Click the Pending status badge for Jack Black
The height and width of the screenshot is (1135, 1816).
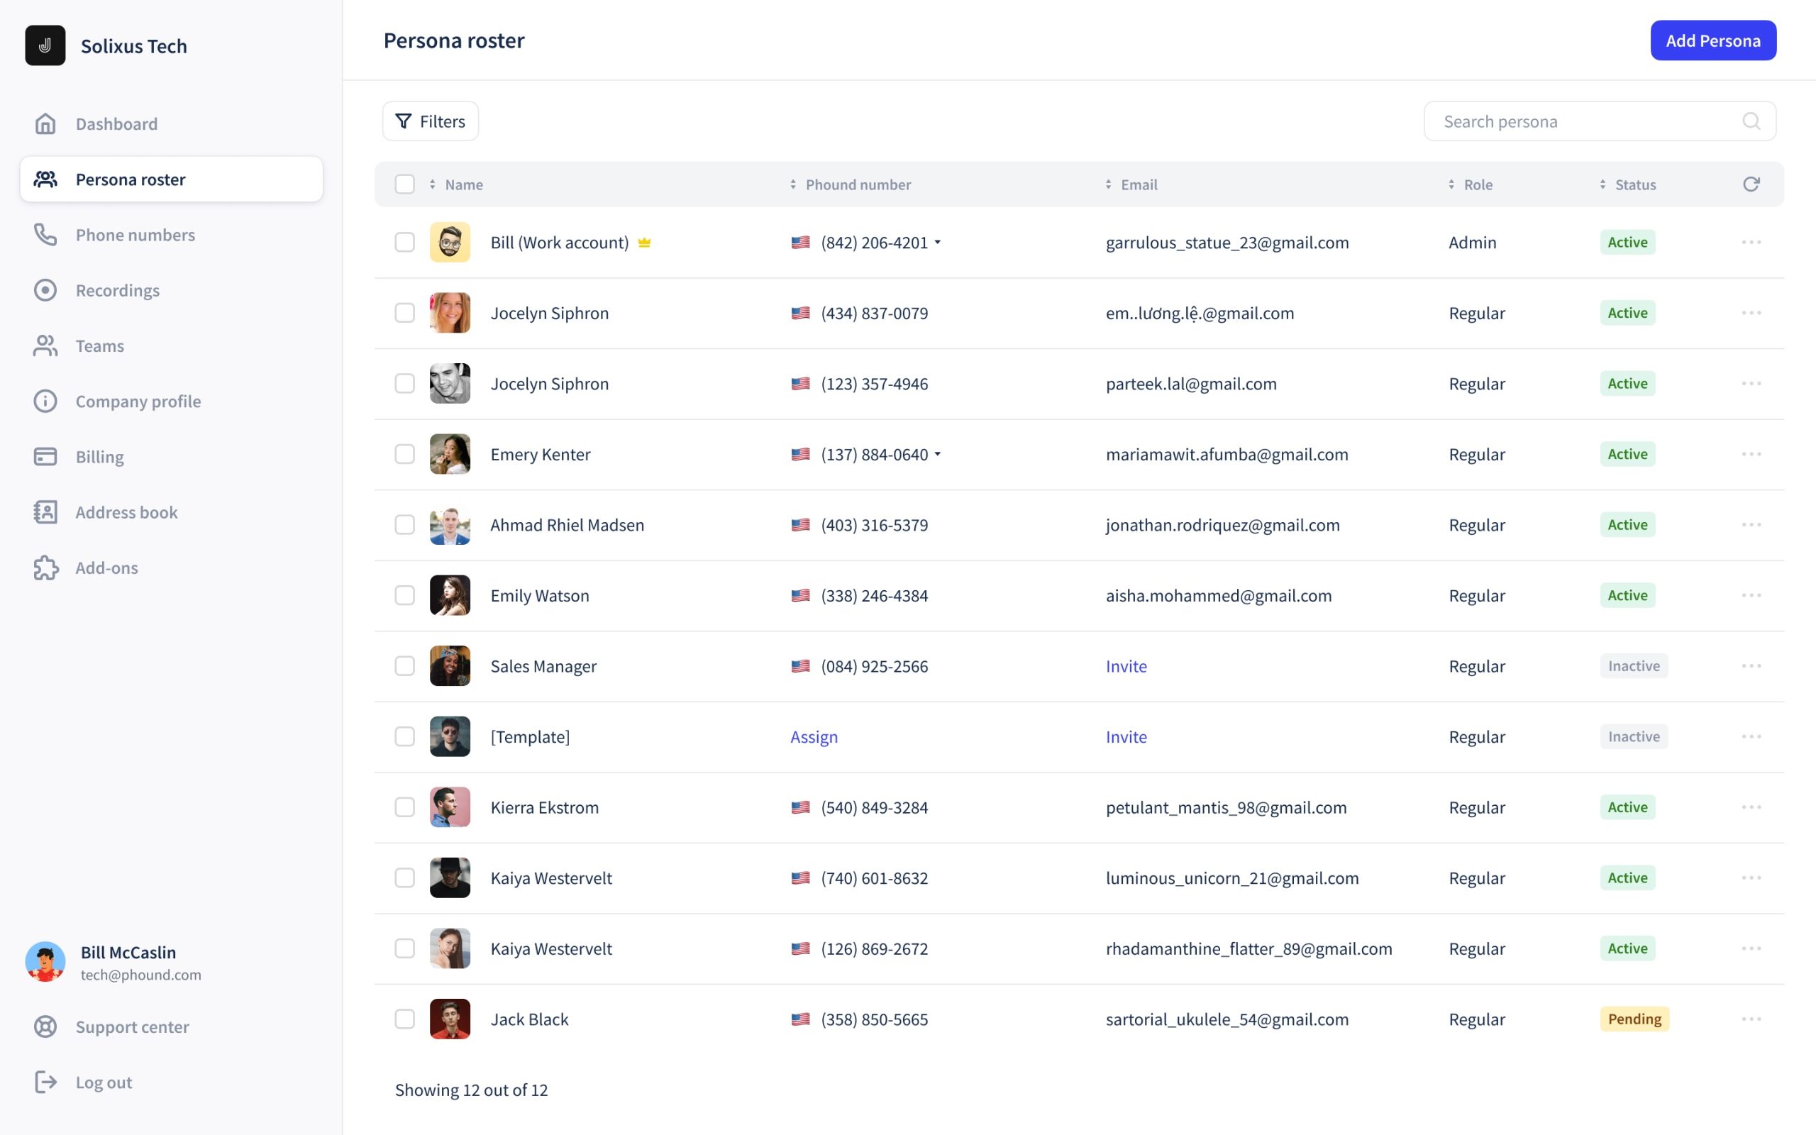click(x=1634, y=1019)
